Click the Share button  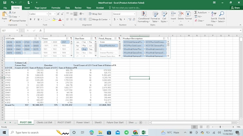tap(235, 8)
